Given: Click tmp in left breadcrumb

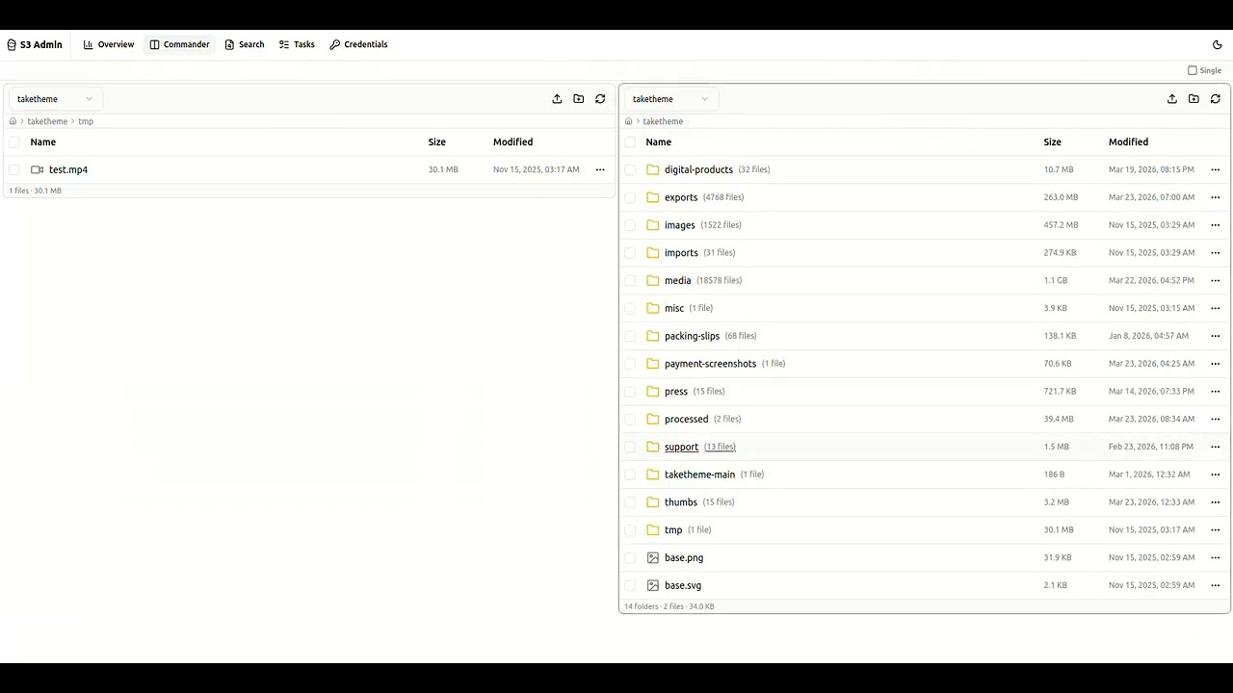Looking at the screenshot, I should click(86, 121).
